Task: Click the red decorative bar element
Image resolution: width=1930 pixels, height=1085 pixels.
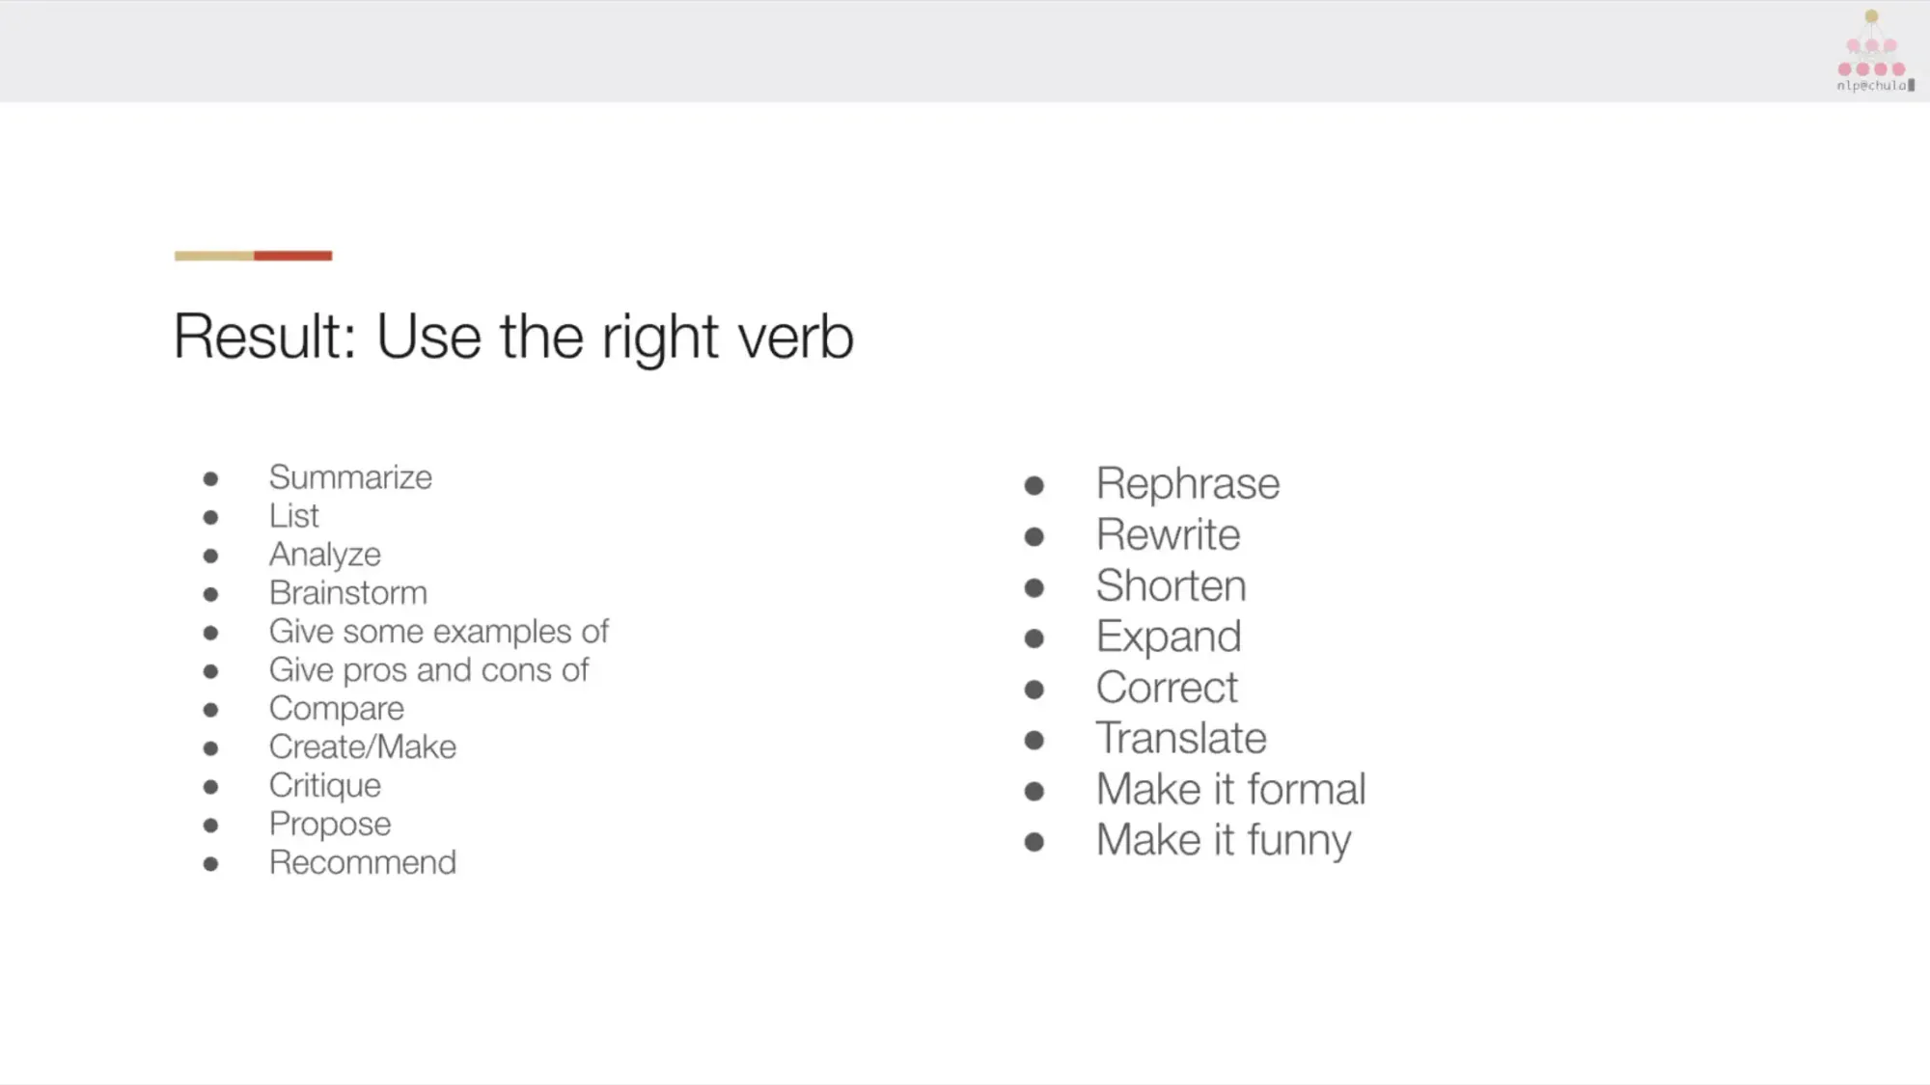Action: [294, 255]
